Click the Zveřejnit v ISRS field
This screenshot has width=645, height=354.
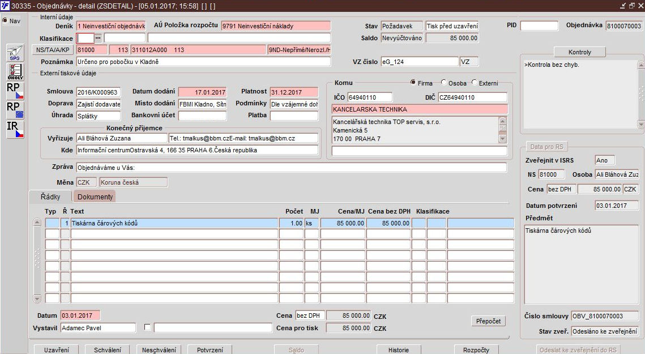pos(605,160)
